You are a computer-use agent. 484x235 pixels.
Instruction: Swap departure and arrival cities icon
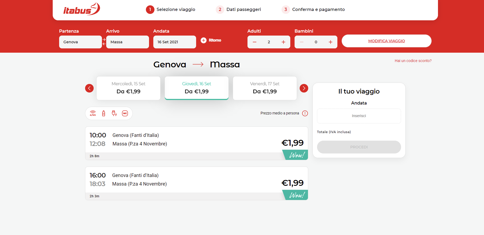point(104,42)
